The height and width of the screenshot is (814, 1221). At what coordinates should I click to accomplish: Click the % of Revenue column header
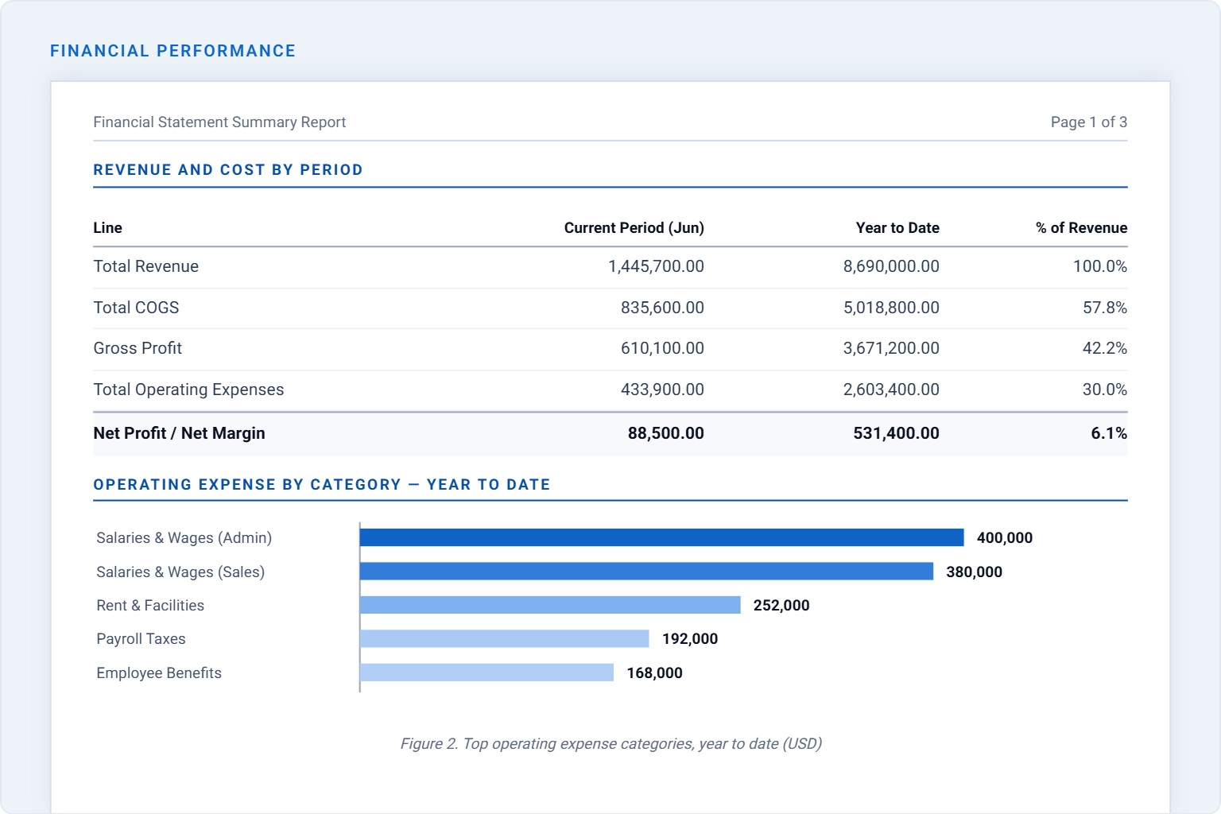coord(1081,228)
